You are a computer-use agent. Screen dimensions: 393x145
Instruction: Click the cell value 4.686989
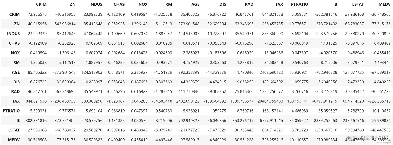(300, 111)
